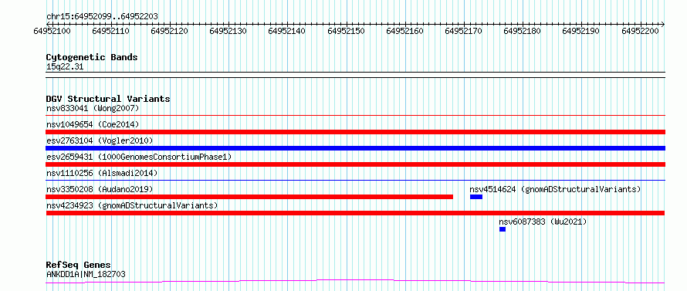687x291 pixels.
Task: Click the red nsv4234923 variant bar
Action: [355, 213]
